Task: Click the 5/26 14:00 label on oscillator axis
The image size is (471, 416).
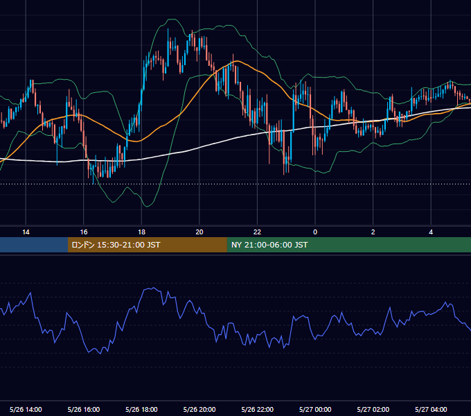Action: click(26, 409)
